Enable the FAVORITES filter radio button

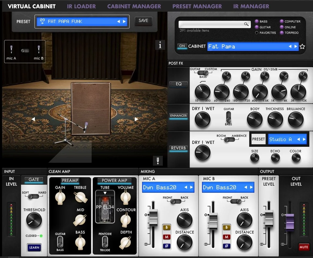[x=257, y=33]
